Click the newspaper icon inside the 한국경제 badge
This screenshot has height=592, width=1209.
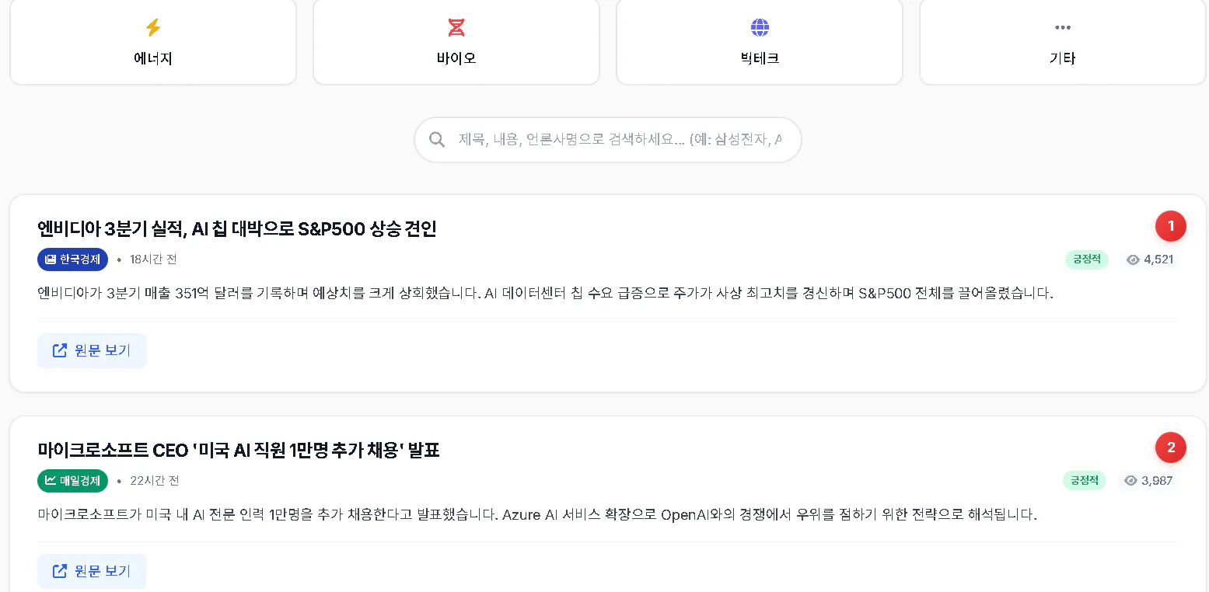click(x=51, y=259)
